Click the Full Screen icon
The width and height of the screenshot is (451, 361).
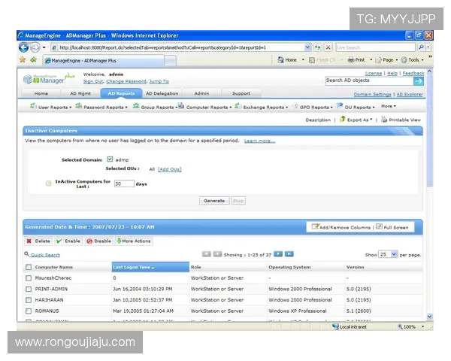click(379, 227)
